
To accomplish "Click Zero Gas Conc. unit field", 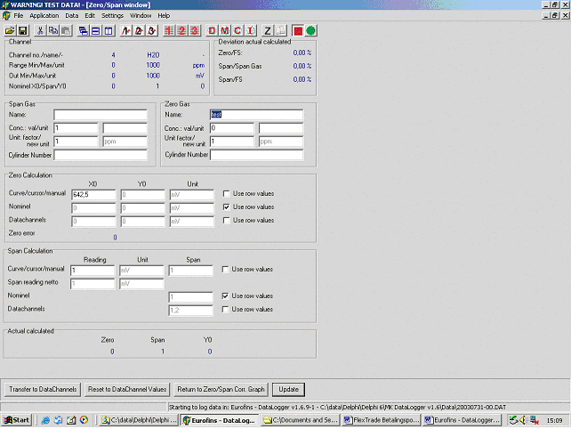I will coord(281,128).
